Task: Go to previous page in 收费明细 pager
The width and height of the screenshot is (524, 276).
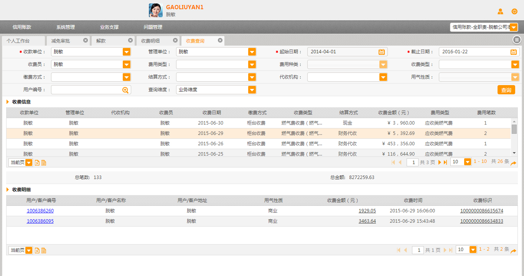Action: [405, 250]
